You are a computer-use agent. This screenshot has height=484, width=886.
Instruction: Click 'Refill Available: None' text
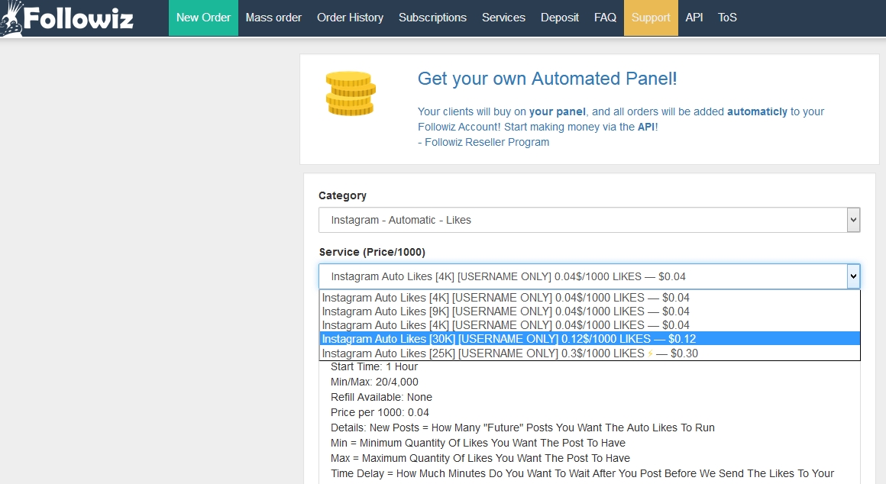[x=381, y=397]
